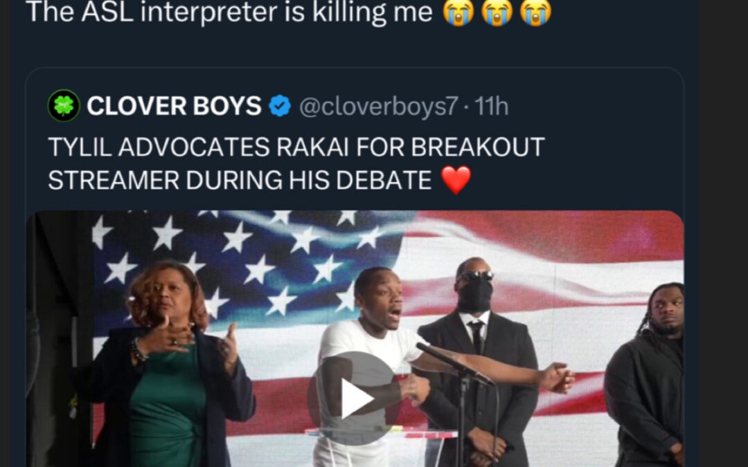Click the last crying emoji
Screen dimensions: 748x467
pyautogui.click(x=535, y=12)
